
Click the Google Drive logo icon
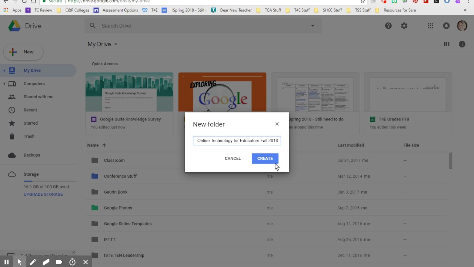pyautogui.click(x=14, y=26)
